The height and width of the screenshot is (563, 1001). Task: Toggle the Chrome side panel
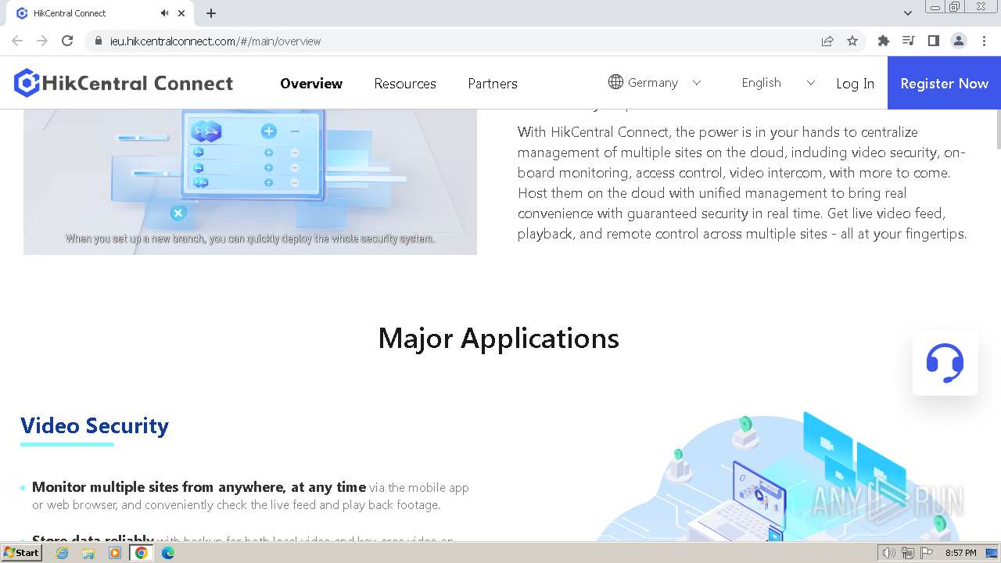pos(934,41)
